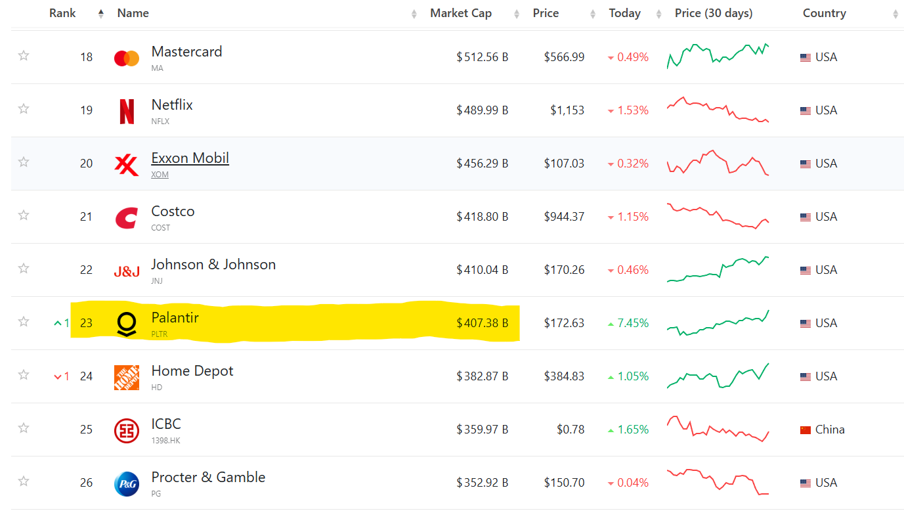Click the Price column header label

pyautogui.click(x=546, y=13)
